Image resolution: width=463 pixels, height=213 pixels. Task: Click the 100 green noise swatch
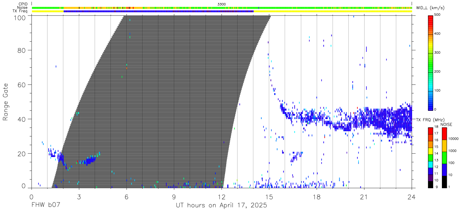pos(445,158)
